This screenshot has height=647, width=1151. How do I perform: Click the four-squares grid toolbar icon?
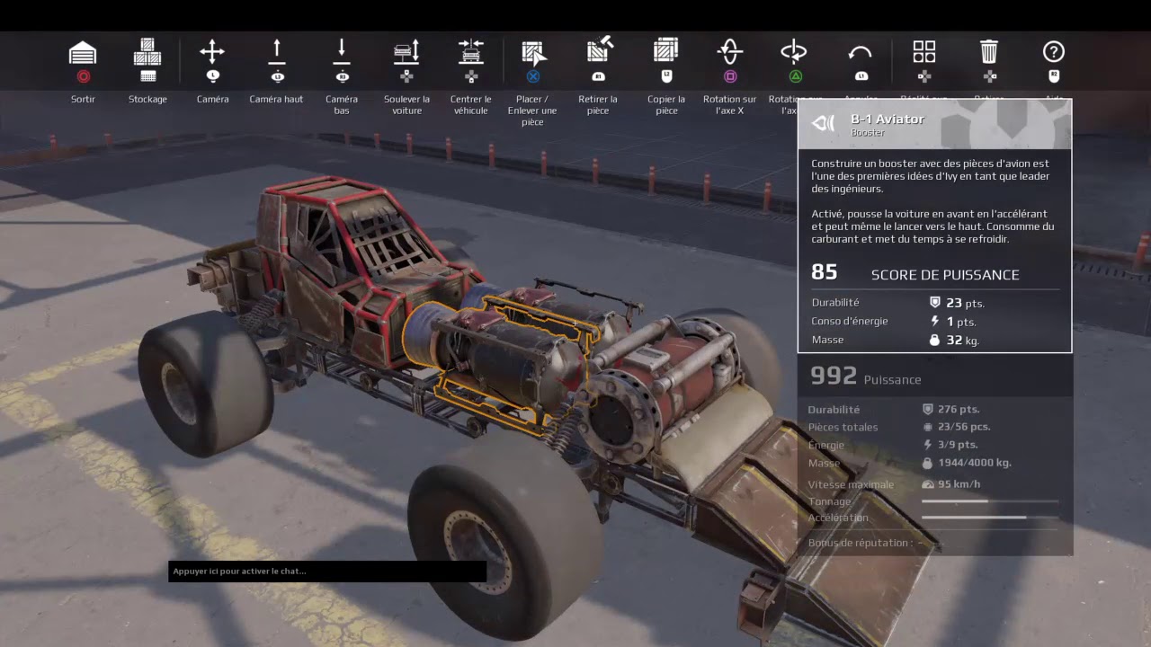coord(924,51)
